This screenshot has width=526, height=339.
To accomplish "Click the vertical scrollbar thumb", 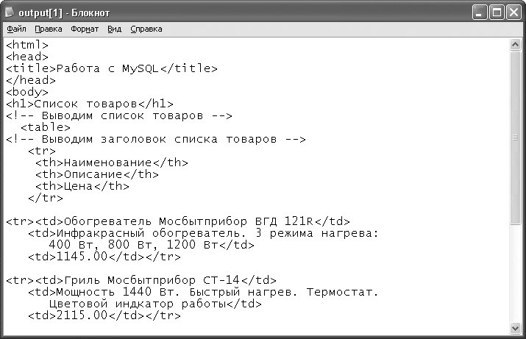I will click(x=515, y=138).
